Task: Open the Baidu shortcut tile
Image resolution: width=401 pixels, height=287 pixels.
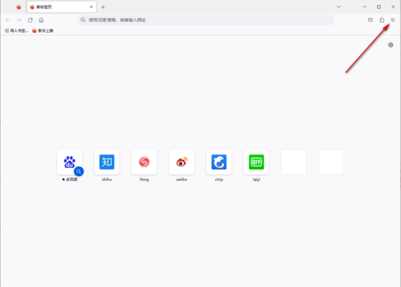Action: point(70,162)
